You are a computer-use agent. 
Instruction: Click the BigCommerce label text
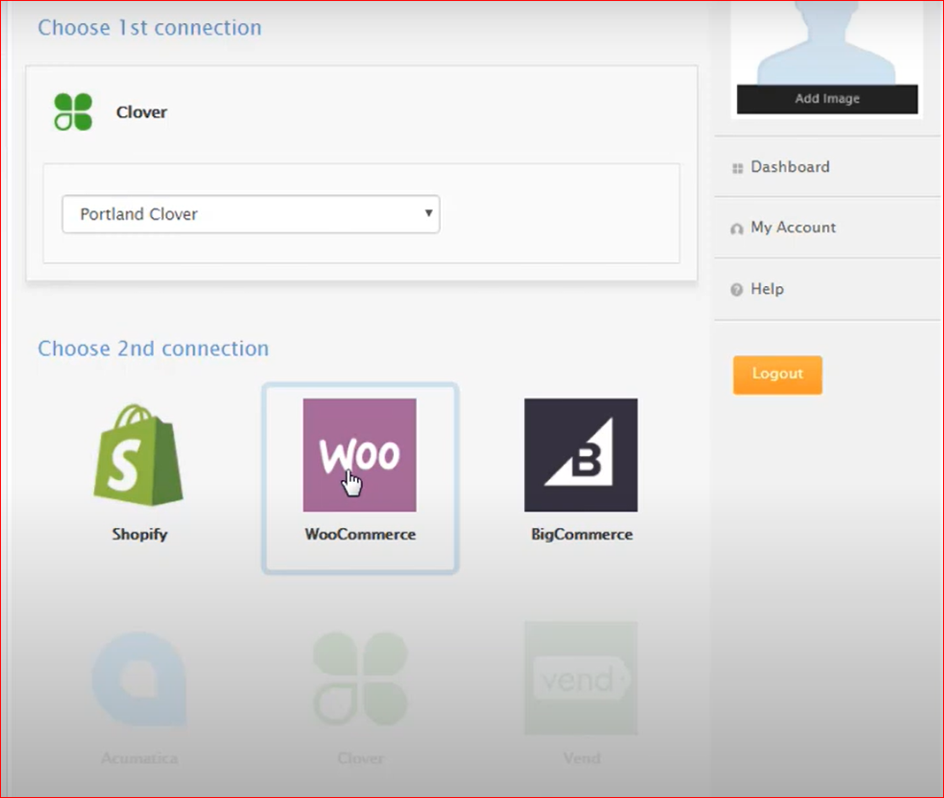pyautogui.click(x=582, y=534)
